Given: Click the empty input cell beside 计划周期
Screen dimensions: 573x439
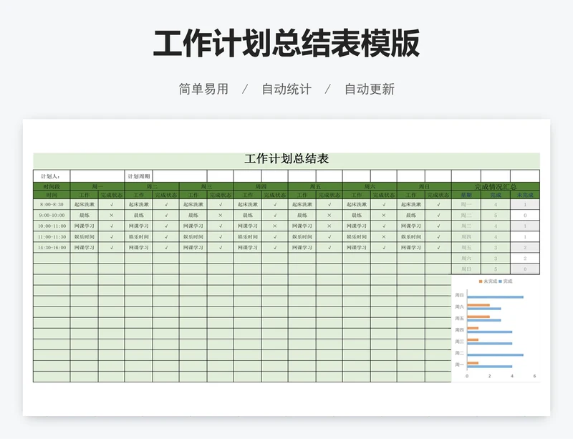Looking at the screenshot, I should point(180,176).
